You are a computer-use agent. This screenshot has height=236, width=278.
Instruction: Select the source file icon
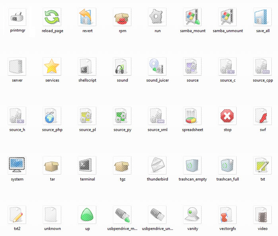(192, 66)
